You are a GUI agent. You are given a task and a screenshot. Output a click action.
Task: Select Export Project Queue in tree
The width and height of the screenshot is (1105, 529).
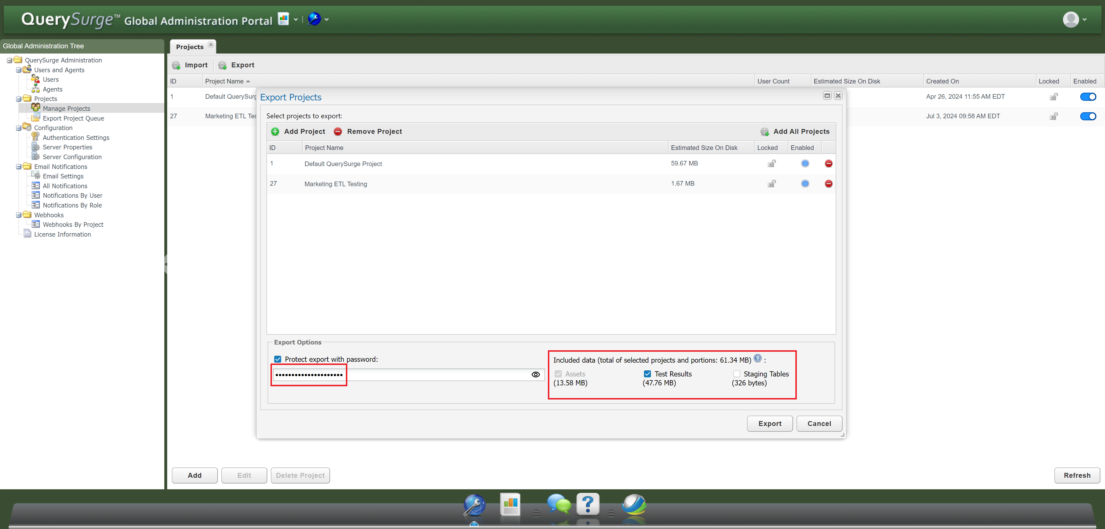73,118
